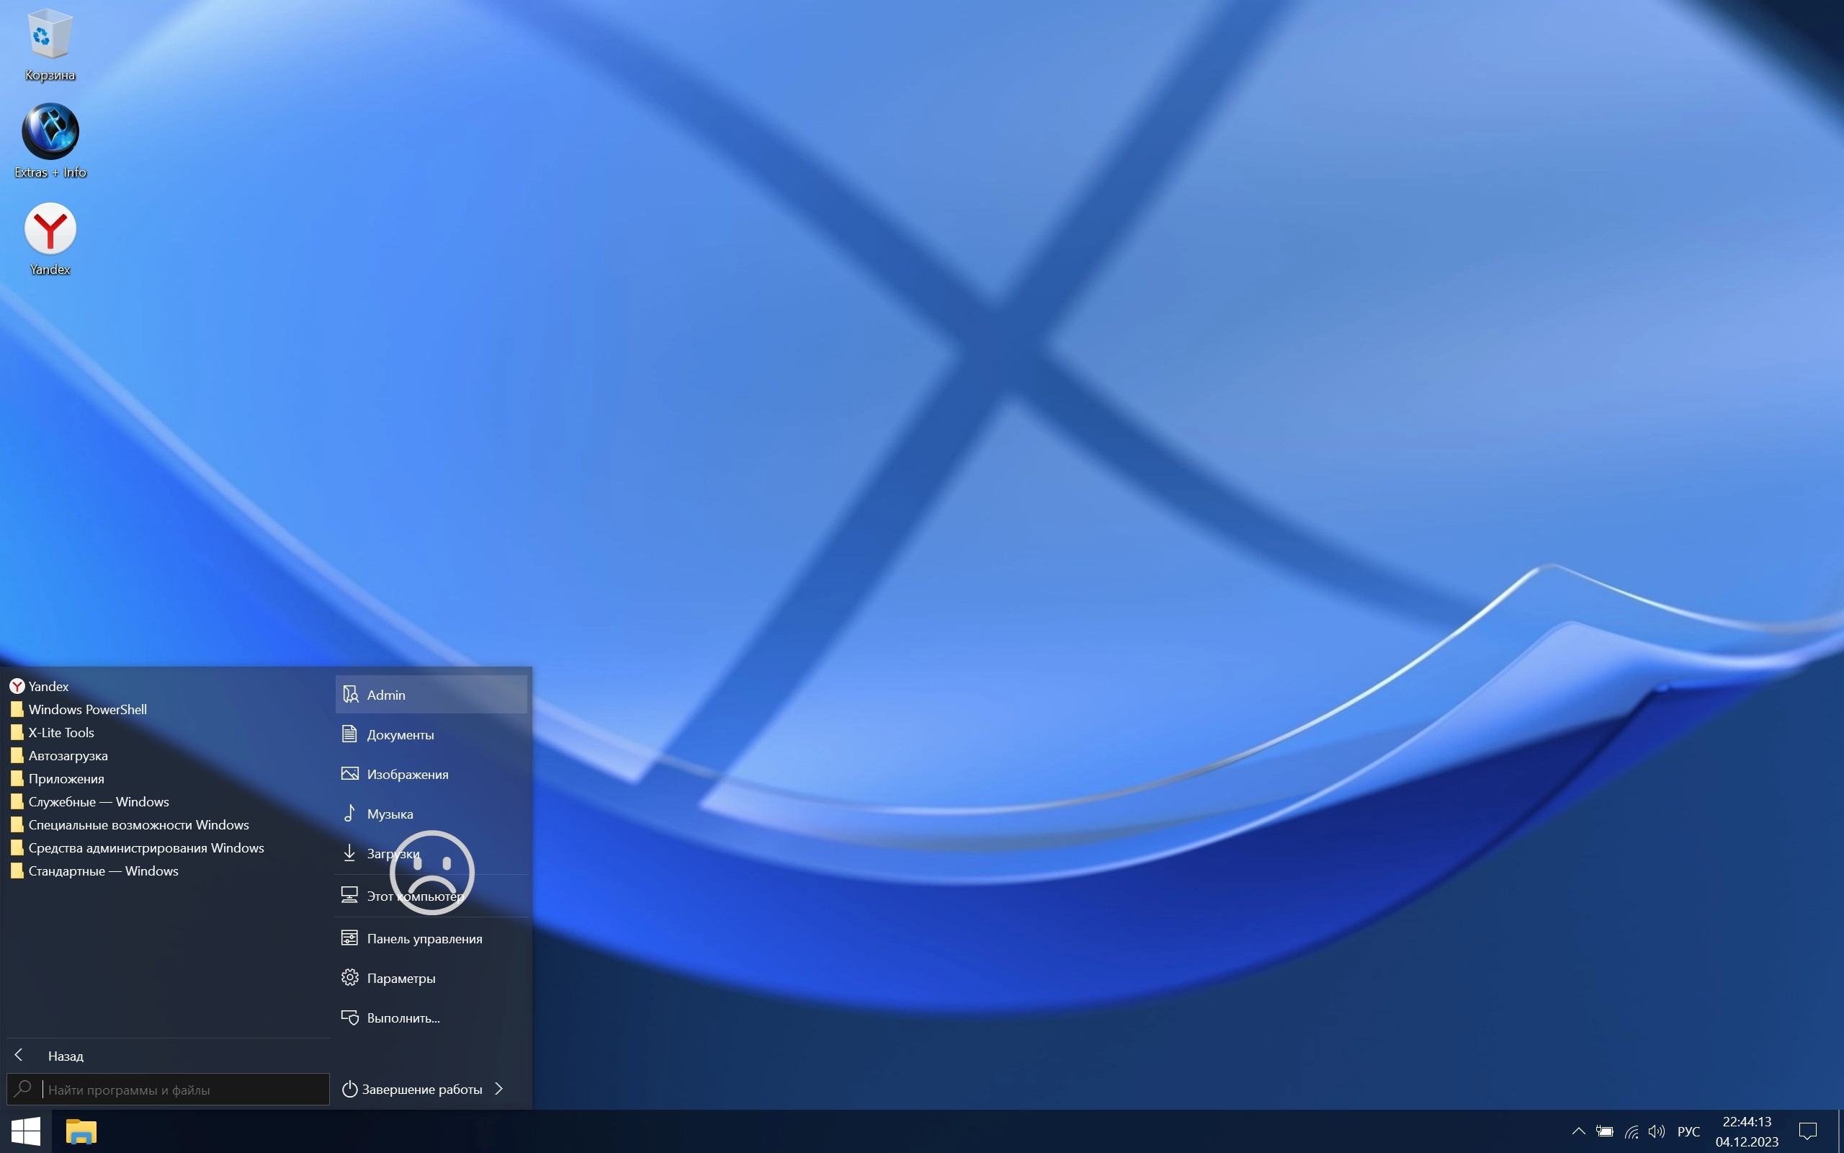Open the Extras + Info desktop icon
The width and height of the screenshot is (1844, 1153).
pos(50,133)
